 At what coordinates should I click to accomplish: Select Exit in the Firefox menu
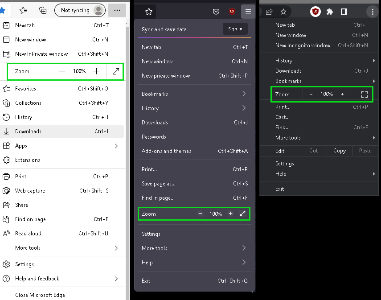(194, 280)
